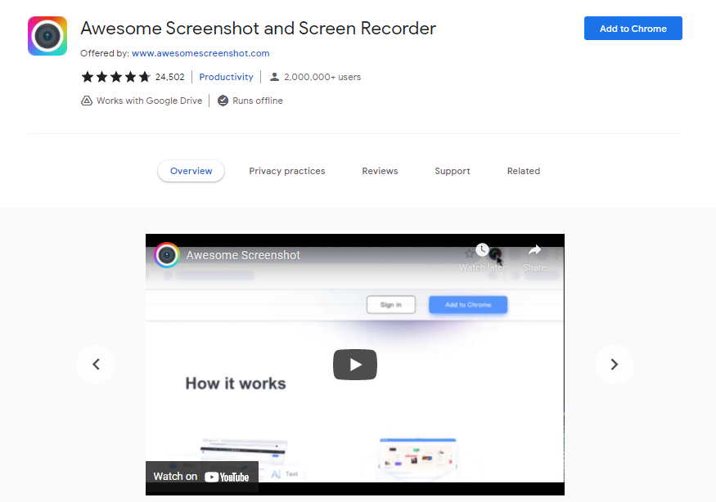Click the users person icon
716x502 pixels.
click(274, 77)
